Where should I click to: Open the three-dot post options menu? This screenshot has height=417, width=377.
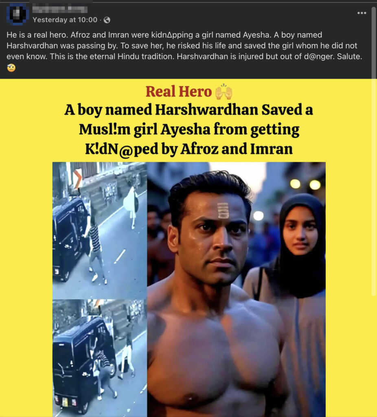tap(362, 13)
